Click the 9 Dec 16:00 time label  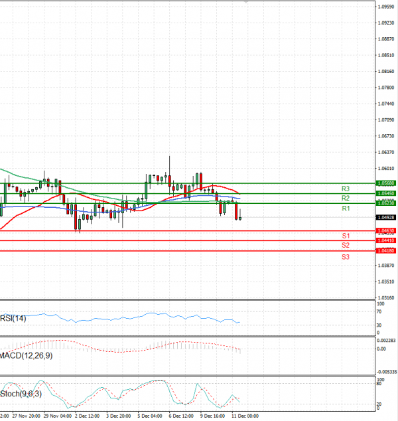pyautogui.click(x=212, y=416)
